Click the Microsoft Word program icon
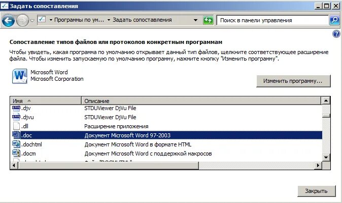The width and height of the screenshot is (342, 203). pyautogui.click(x=20, y=76)
